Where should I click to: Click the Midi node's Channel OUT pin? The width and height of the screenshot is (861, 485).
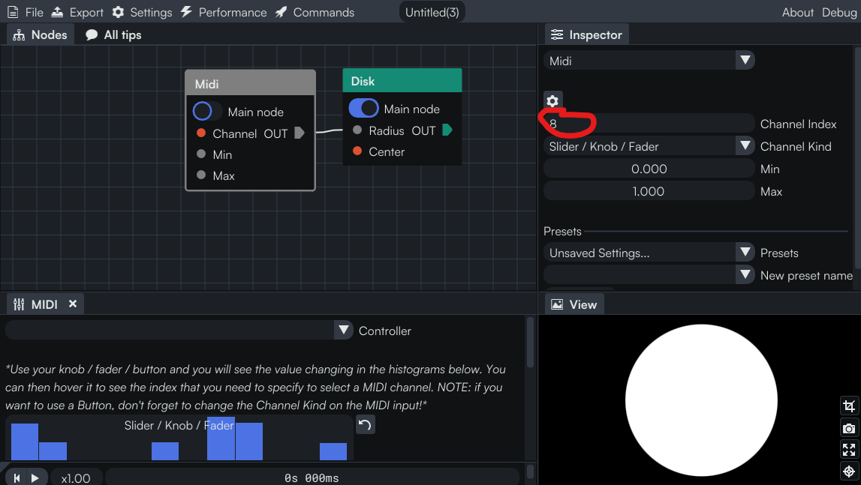pyautogui.click(x=300, y=133)
